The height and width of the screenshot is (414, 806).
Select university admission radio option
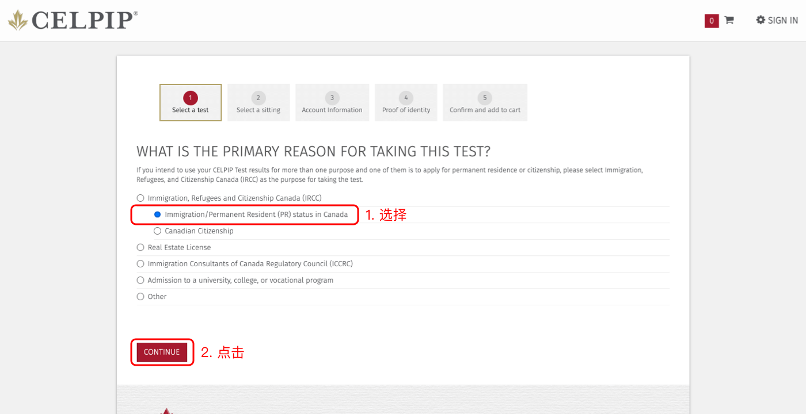(140, 281)
